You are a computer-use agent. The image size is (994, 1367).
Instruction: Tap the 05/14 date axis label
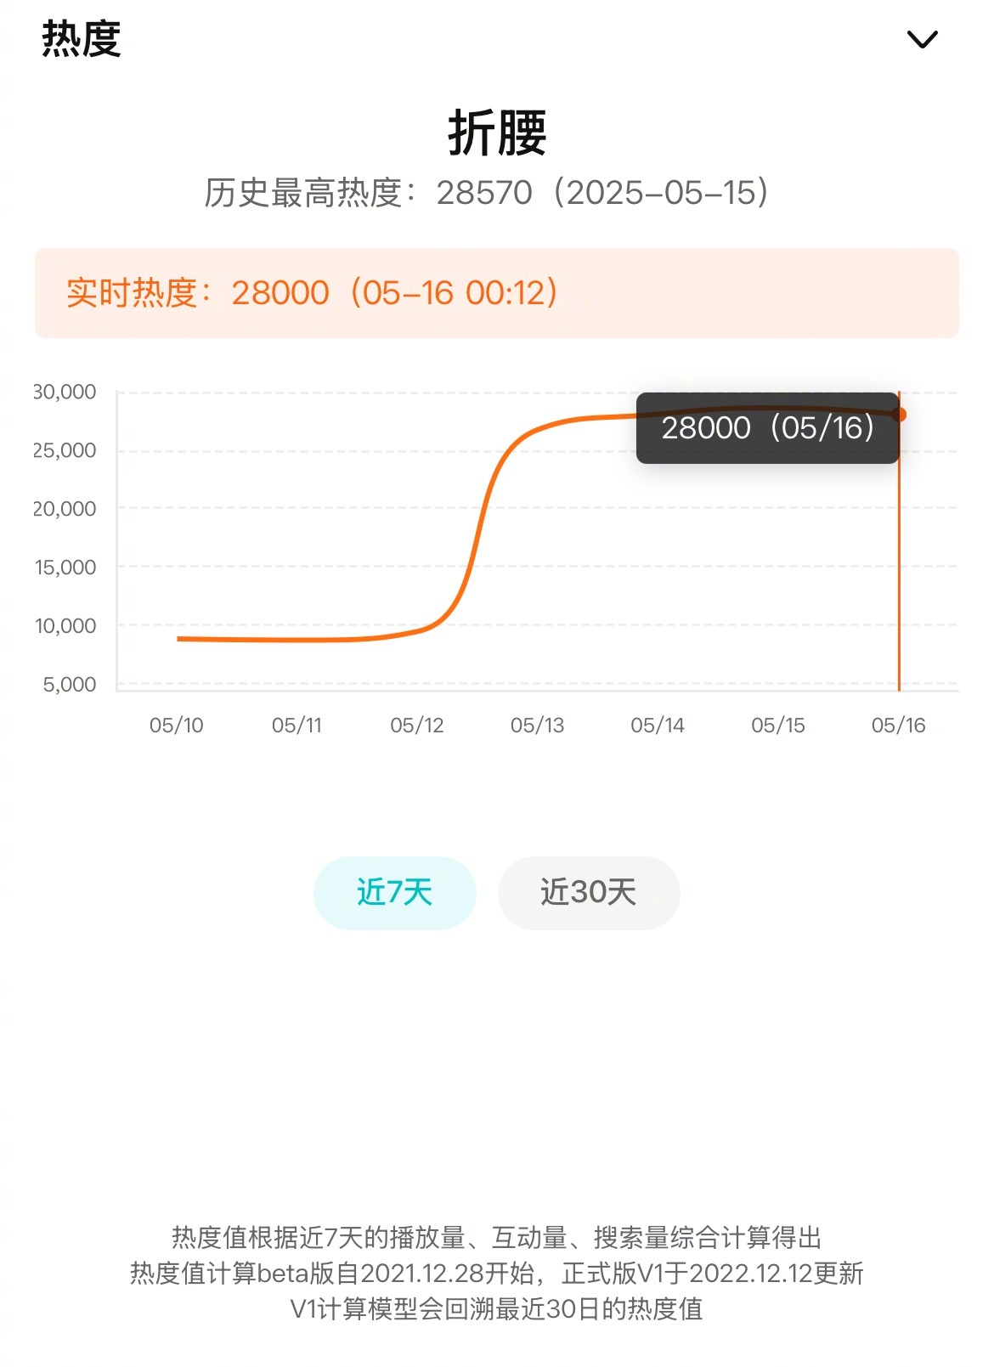pyautogui.click(x=658, y=726)
